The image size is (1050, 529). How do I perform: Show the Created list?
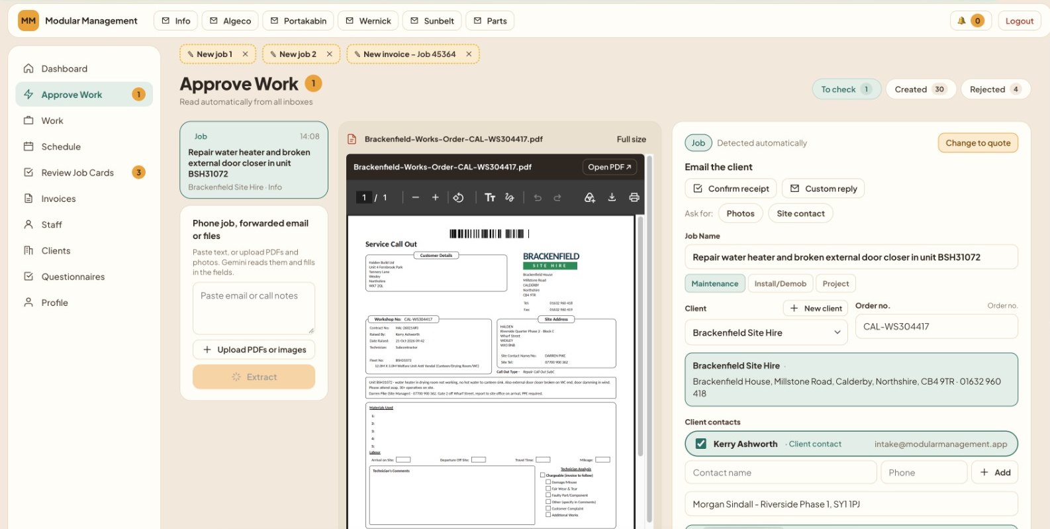(x=921, y=89)
